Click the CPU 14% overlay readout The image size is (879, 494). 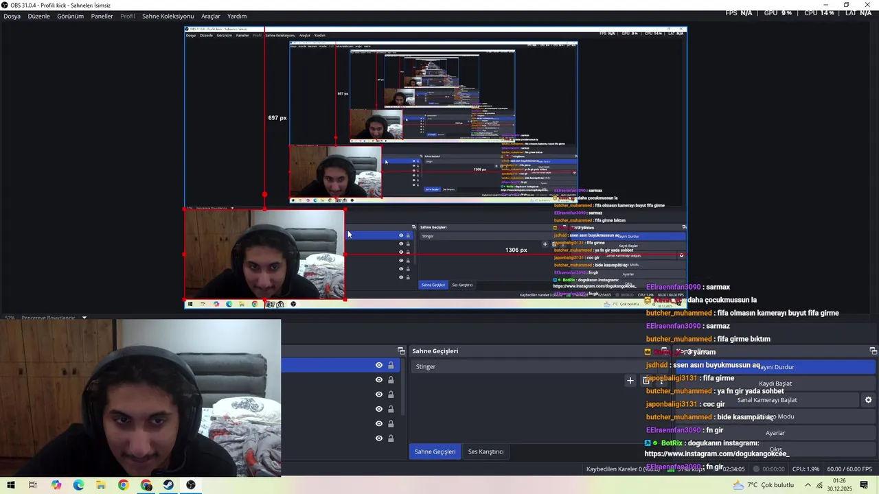tap(819, 13)
